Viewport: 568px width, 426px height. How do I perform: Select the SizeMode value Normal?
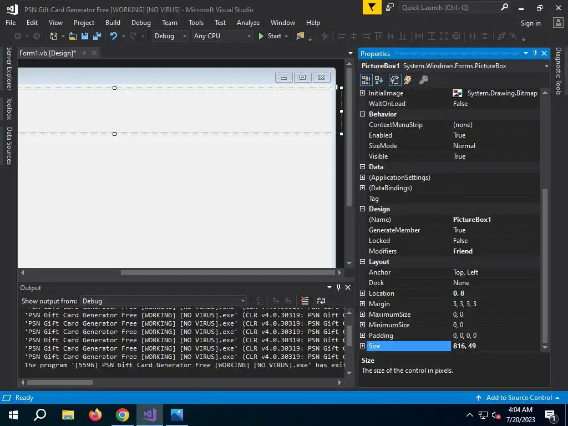[464, 146]
